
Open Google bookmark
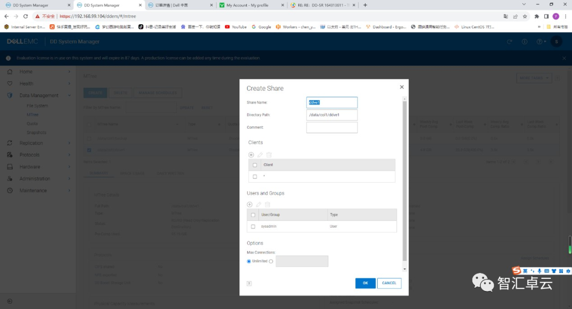[261, 27]
